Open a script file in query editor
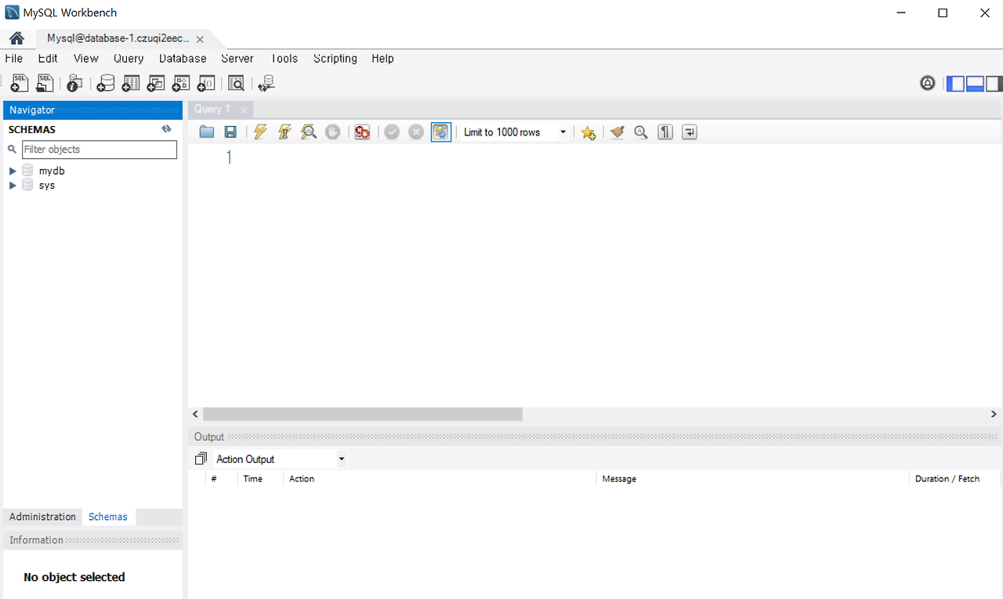This screenshot has width=1003, height=599. click(x=206, y=132)
